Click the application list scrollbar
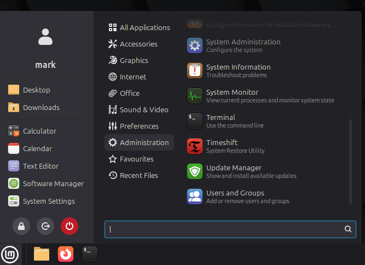Image resolution: width=365 pixels, height=265 pixels. coord(350,162)
